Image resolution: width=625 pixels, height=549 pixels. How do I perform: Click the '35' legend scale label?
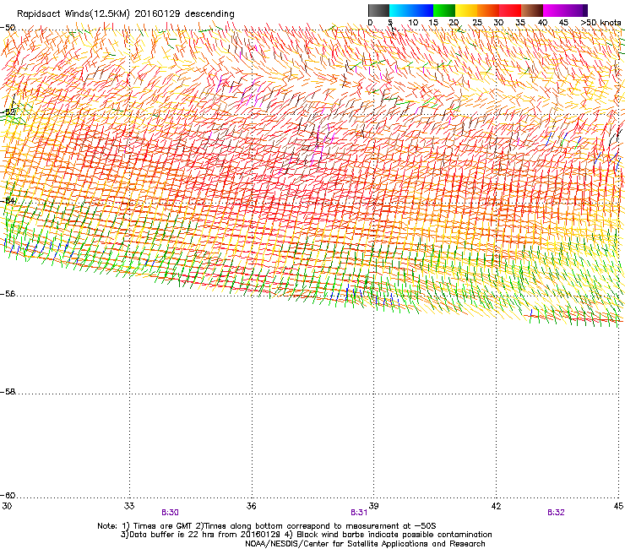[x=520, y=23]
